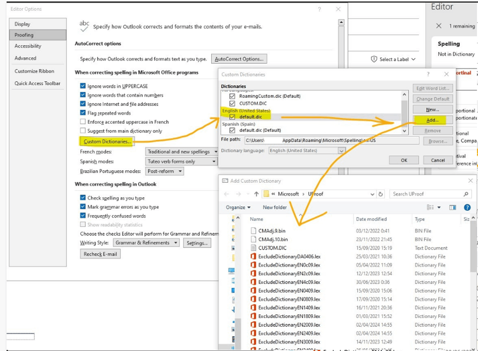Screen dimensions: 478x351
Task: Select ExcludeDictionaryEN0409.lex Office icon
Action: point(253,291)
